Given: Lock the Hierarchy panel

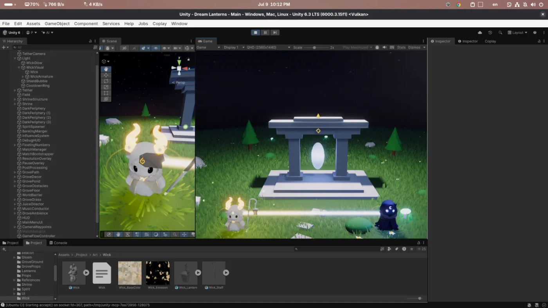Looking at the screenshot, I should 90,41.
